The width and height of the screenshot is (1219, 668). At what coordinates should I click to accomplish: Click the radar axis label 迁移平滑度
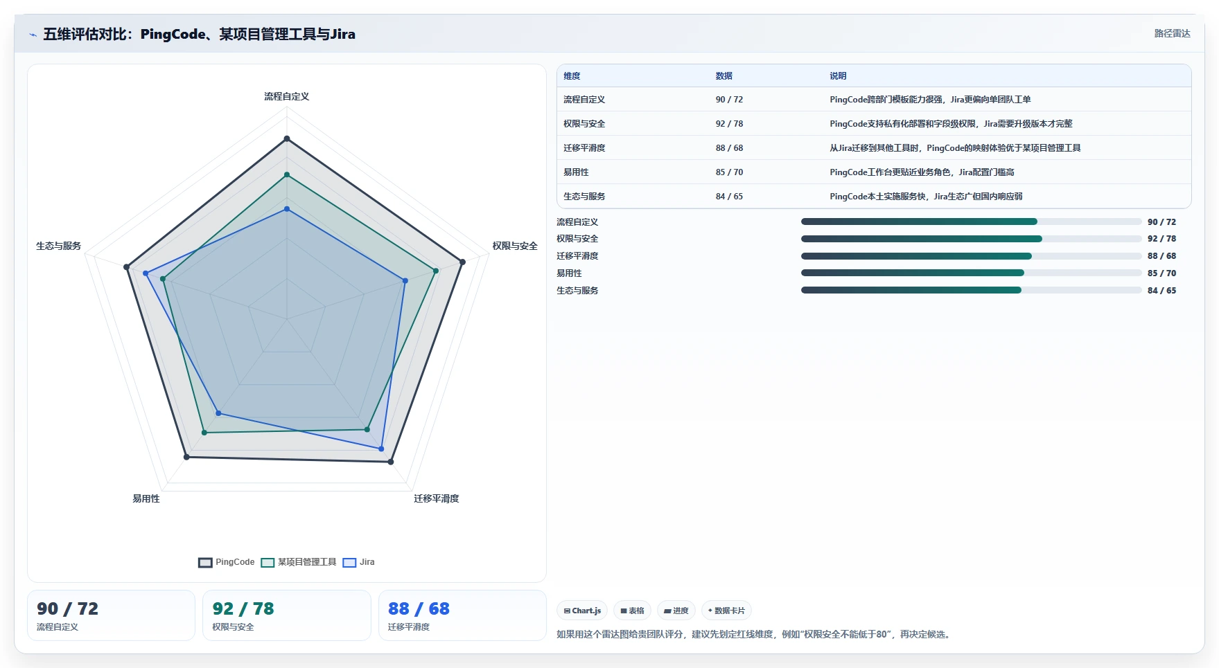pos(437,498)
